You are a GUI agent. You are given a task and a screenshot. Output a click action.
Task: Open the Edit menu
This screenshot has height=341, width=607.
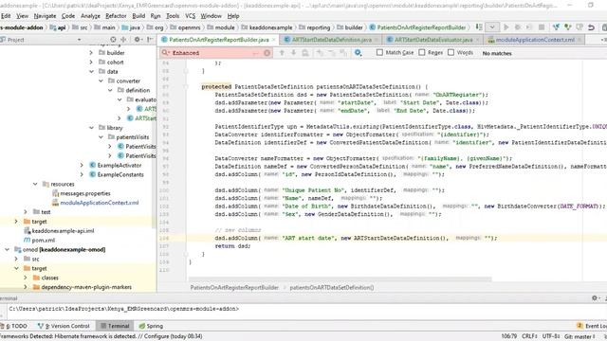point(6,16)
